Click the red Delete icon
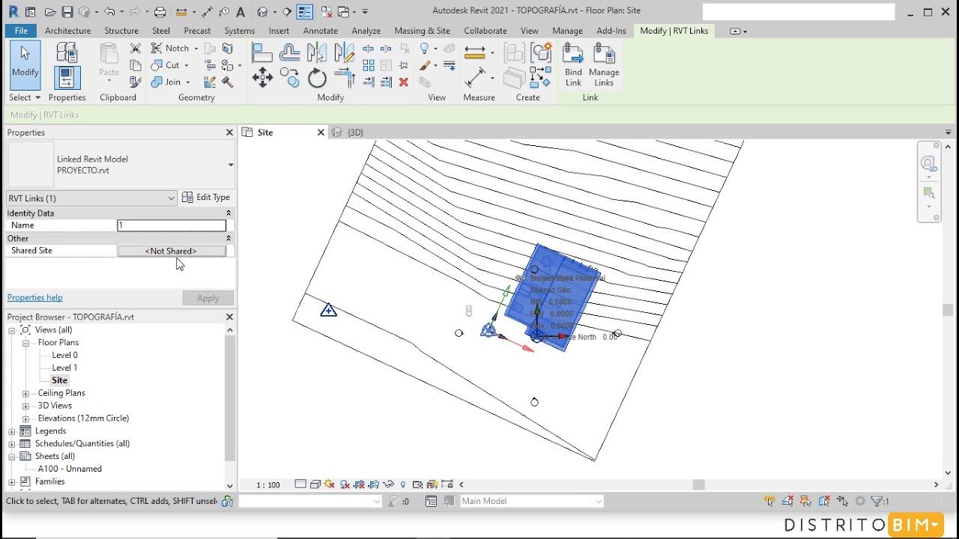 click(x=403, y=82)
